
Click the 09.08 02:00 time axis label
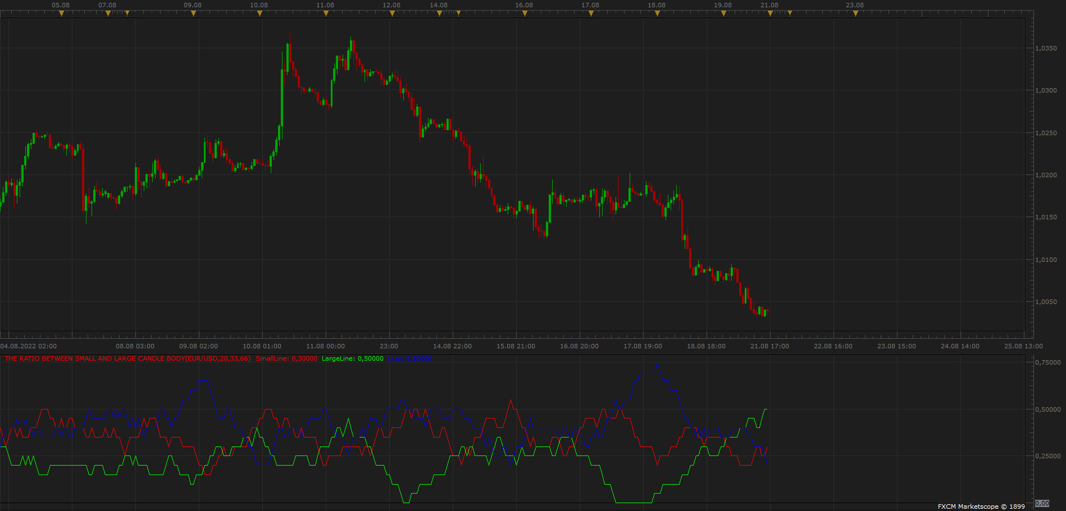point(198,346)
